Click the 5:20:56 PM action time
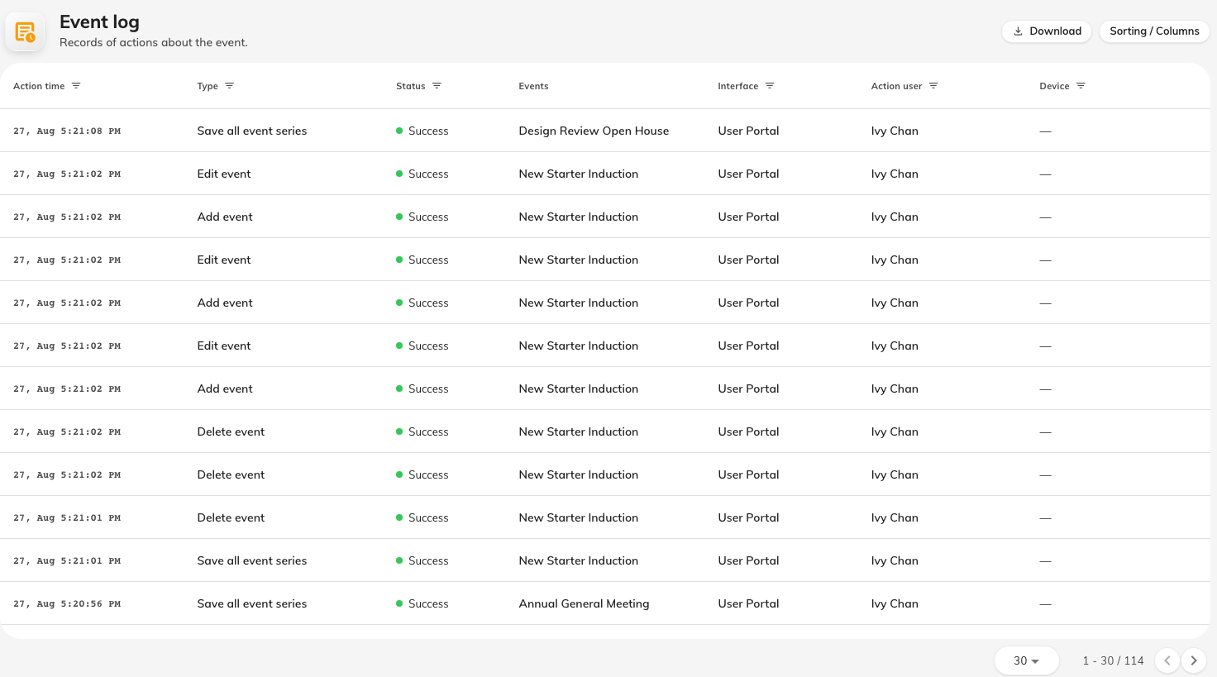1217x677 pixels. coord(67,604)
